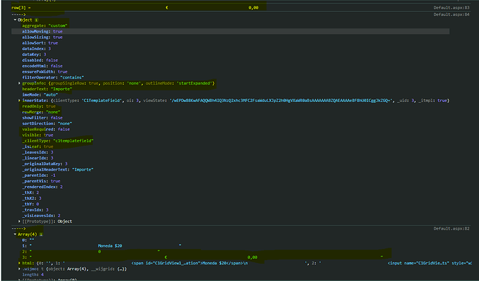This screenshot has width=479, height=281.
Task: Select the _originalHeaderText: "Importe" row
Action: tap(58, 169)
